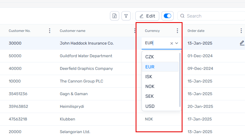Click the Customer name column header
Image resolution: width=245 pixels, height=138 pixels.
click(73, 31)
